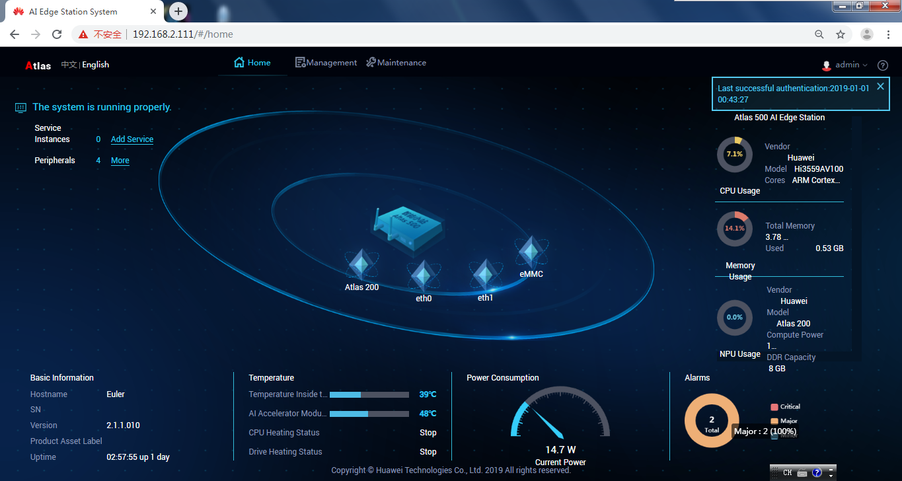Open the Management menu
This screenshot has width=902, height=481.
(326, 63)
